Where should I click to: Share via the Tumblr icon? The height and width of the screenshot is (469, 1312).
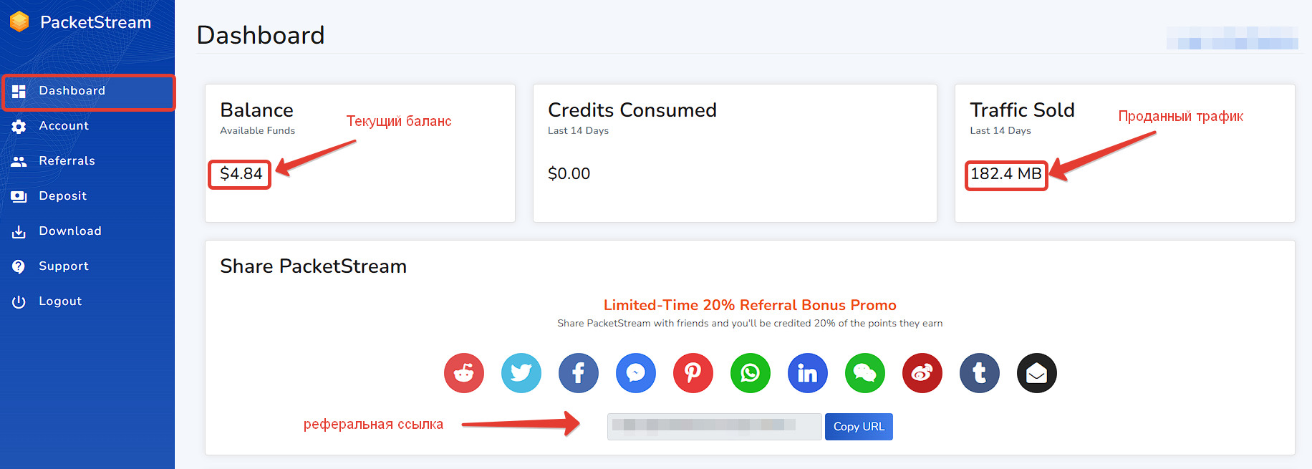click(x=980, y=373)
